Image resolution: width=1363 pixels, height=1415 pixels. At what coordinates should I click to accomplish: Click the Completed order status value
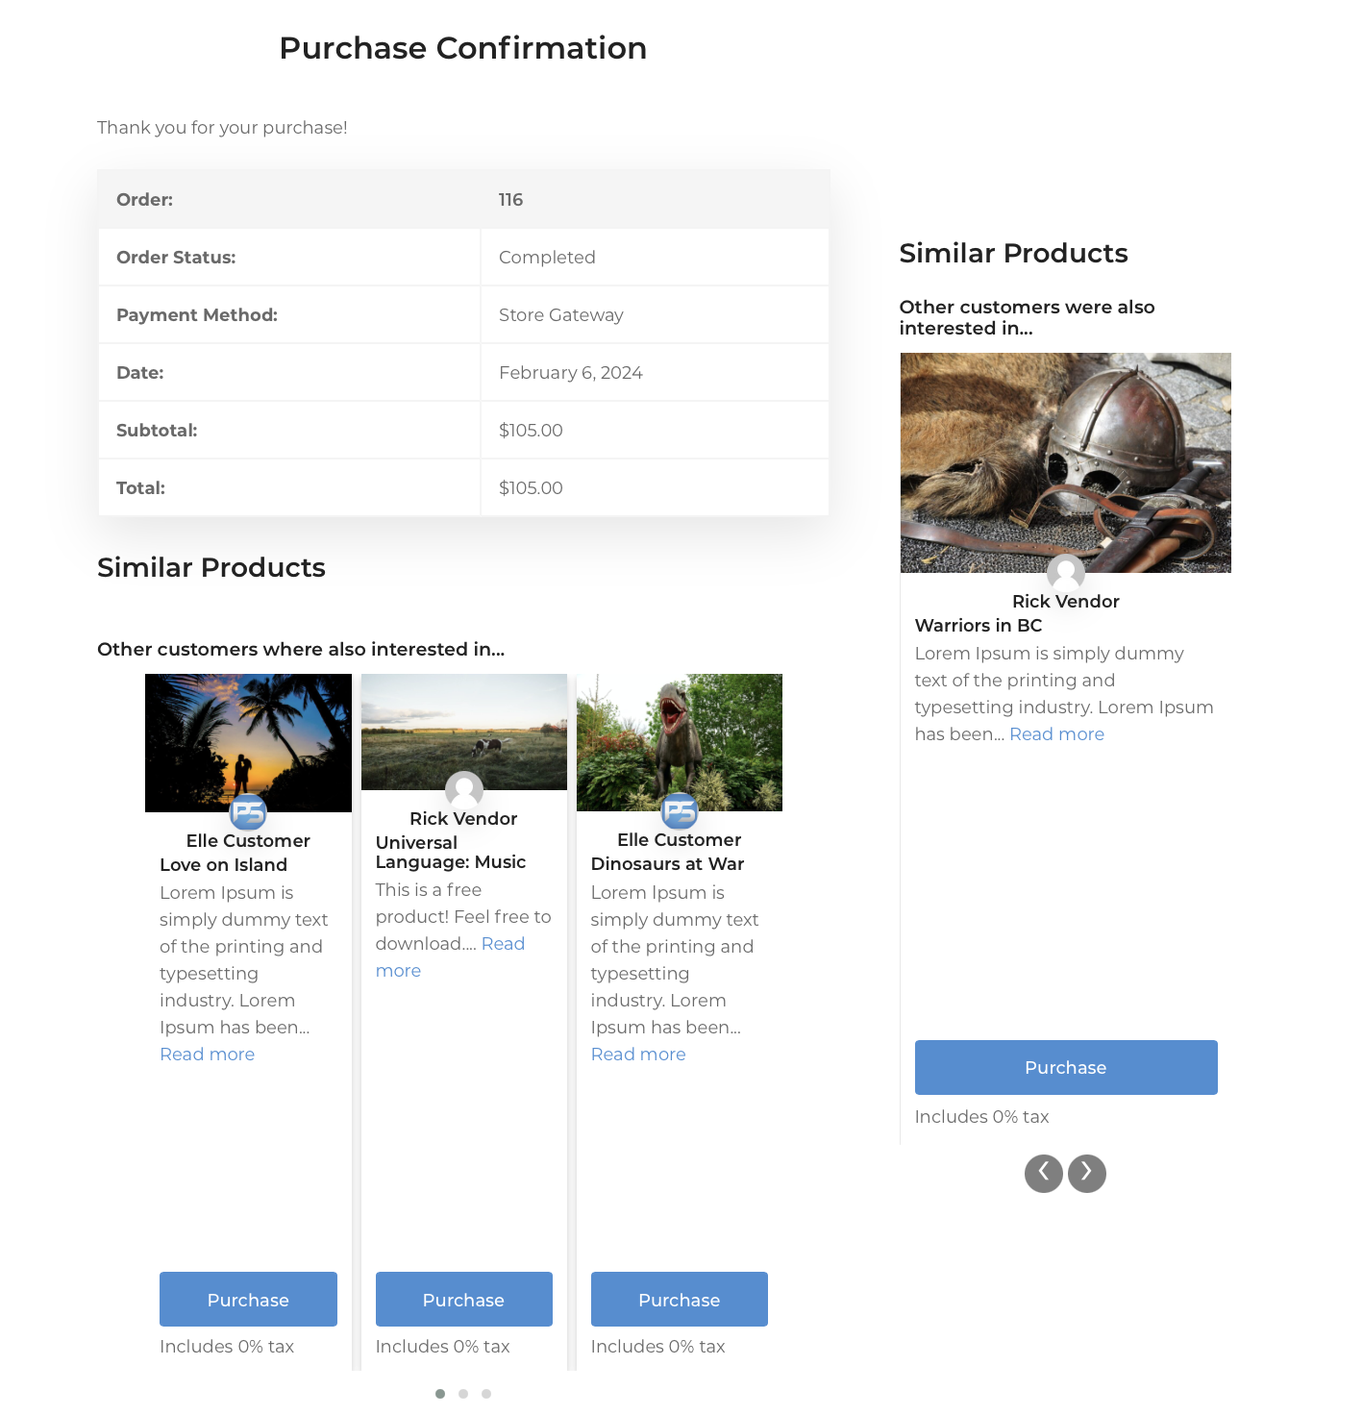tap(547, 258)
